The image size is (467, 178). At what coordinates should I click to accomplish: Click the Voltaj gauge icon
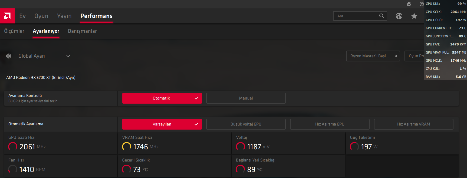pos(241,147)
